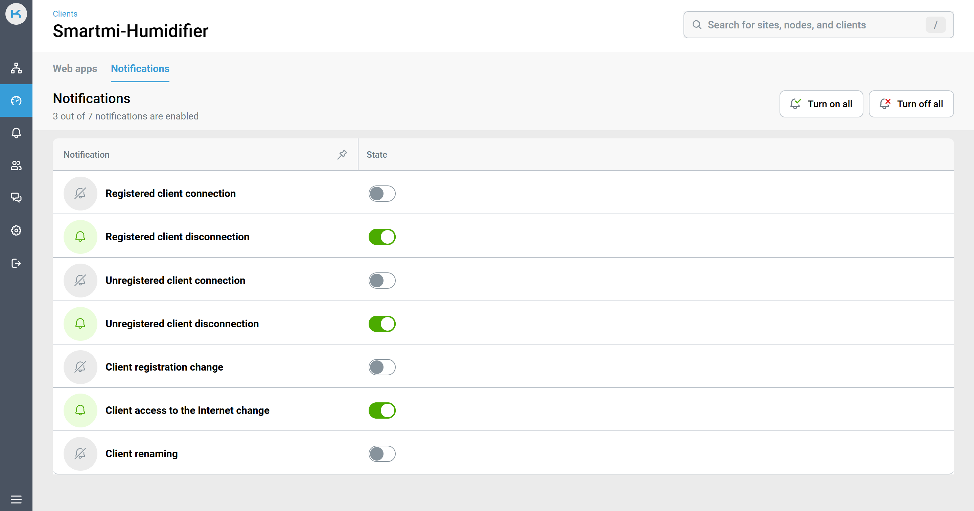The height and width of the screenshot is (511, 974).
Task: Click the magnifier icon in the search box
Action: point(697,25)
